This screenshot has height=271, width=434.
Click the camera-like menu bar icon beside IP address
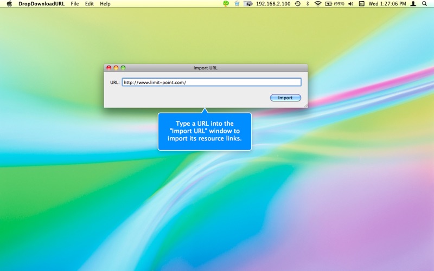click(248, 4)
